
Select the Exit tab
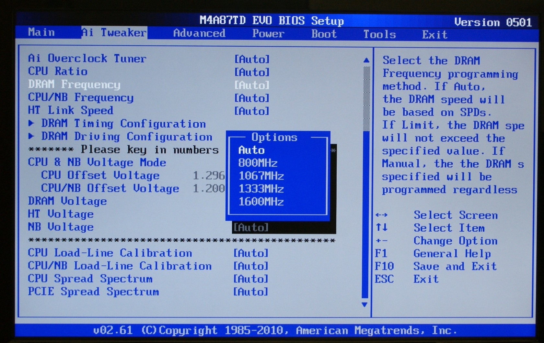[434, 34]
